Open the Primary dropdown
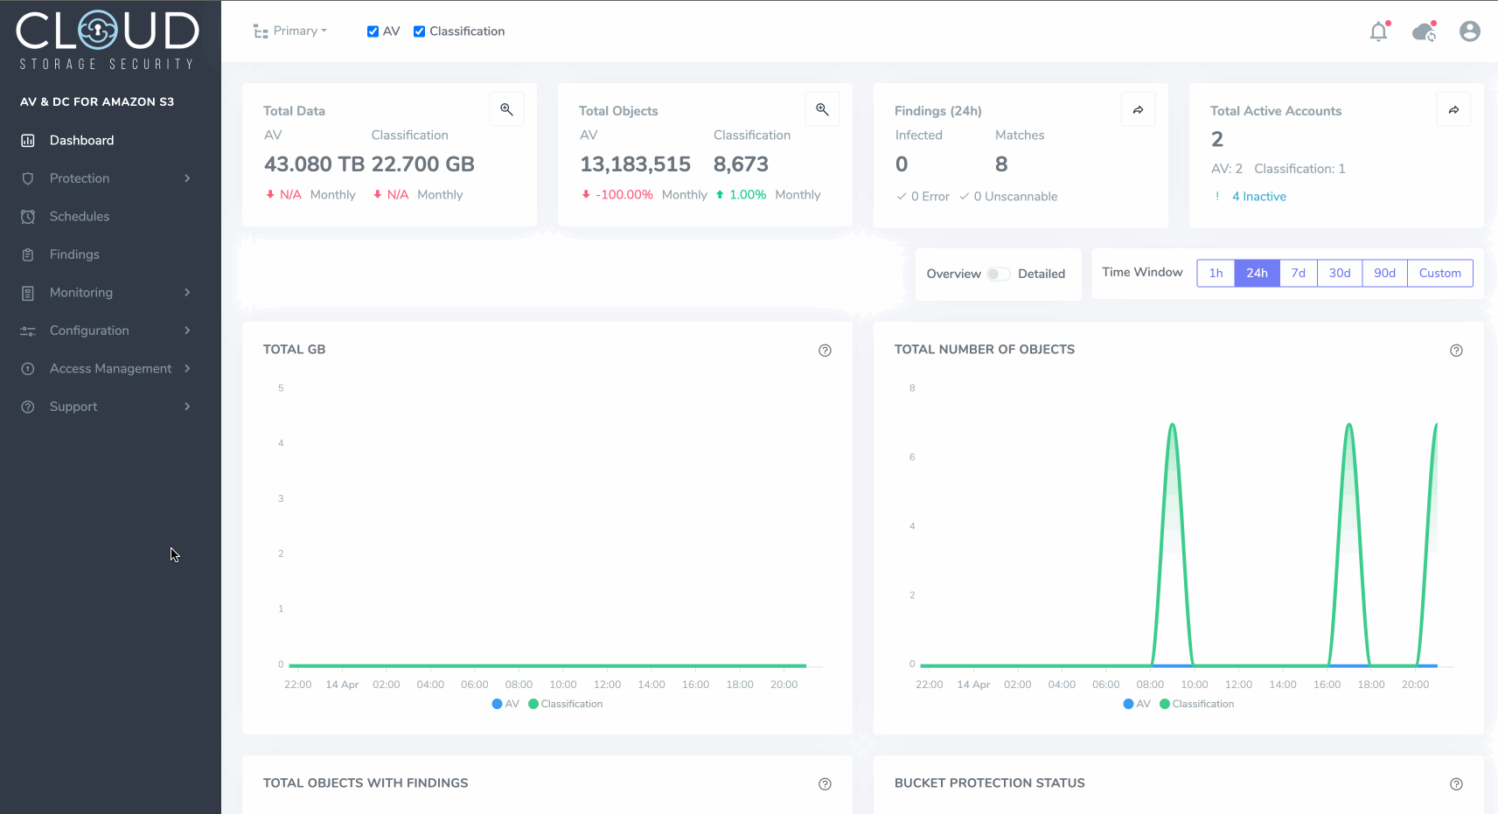The image size is (1498, 814). [290, 31]
